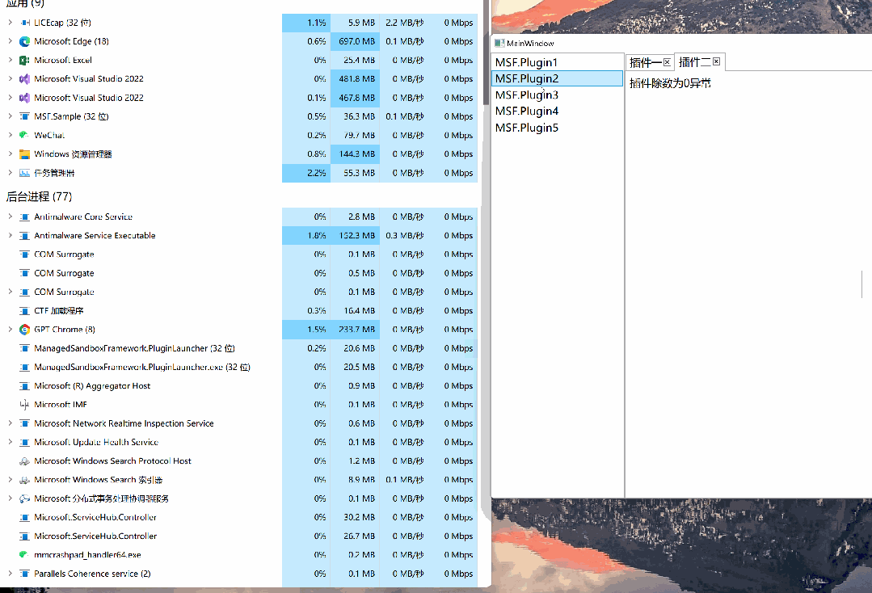Expand the Windows 资源管理器 row
The width and height of the screenshot is (872, 593).
pos(10,154)
